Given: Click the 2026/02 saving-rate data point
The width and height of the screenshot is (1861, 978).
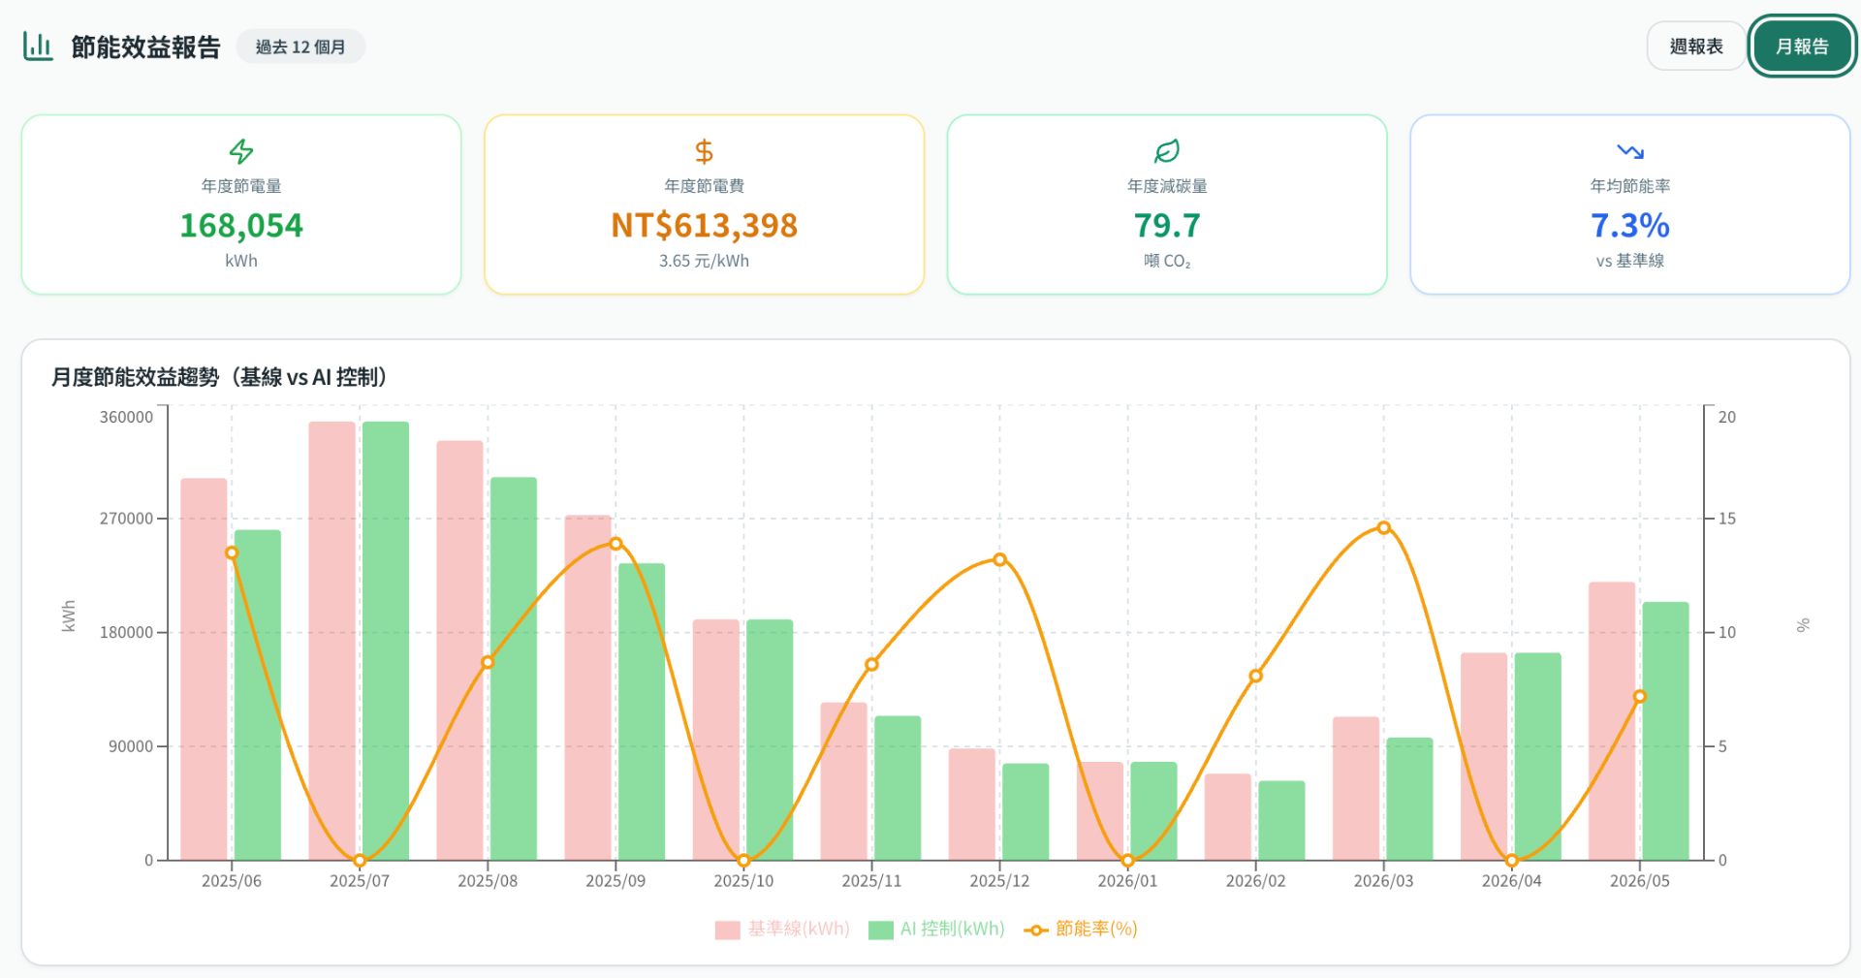Looking at the screenshot, I should pos(1255,676).
